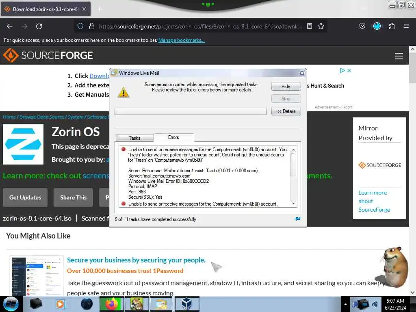The height and width of the screenshot is (312, 416).
Task: Click the padlock site security icon
Action: pyautogui.click(x=92, y=26)
